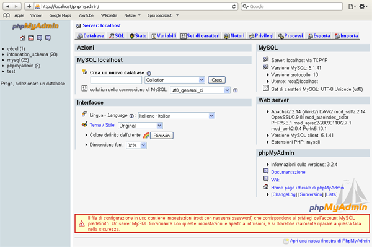The height and width of the screenshot is (247, 372).
Task: Open the Database tab
Action: click(91, 36)
